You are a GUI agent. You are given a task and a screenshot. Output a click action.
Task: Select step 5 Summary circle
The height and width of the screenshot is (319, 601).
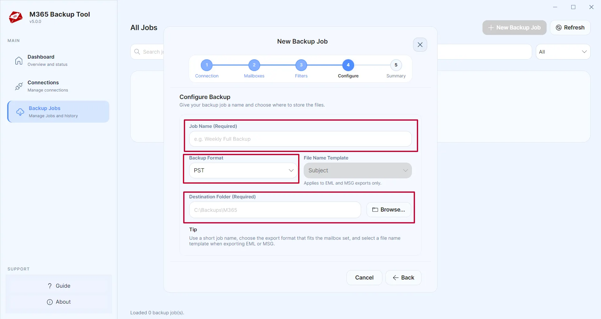pos(396,65)
